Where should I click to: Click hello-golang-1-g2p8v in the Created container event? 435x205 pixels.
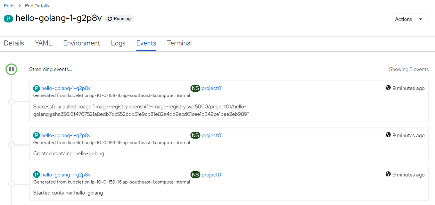[x=66, y=135]
